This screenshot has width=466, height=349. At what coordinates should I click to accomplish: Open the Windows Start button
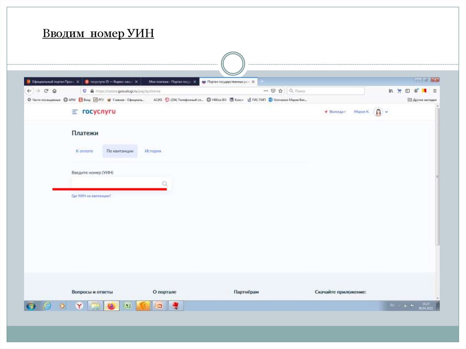(x=31, y=306)
